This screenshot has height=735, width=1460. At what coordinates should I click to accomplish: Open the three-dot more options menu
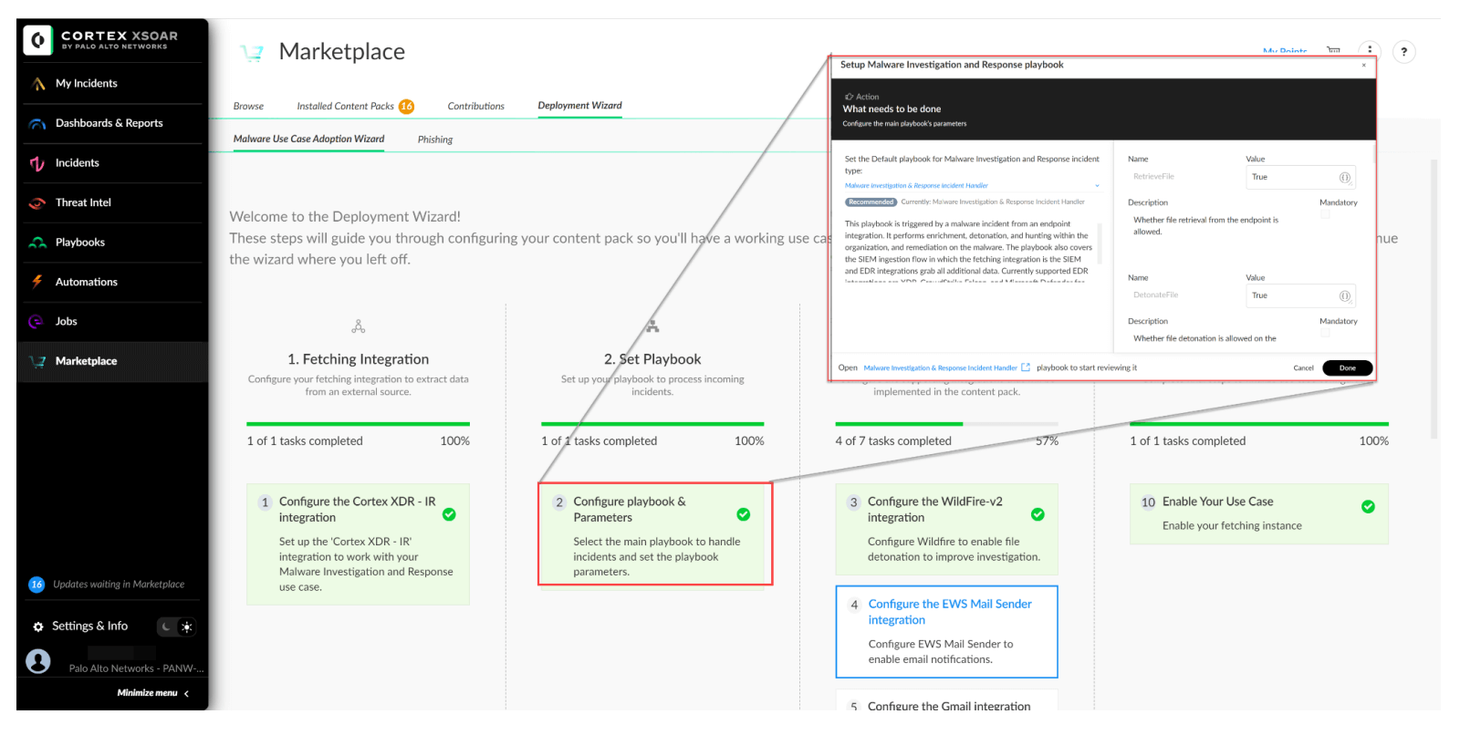click(1369, 51)
